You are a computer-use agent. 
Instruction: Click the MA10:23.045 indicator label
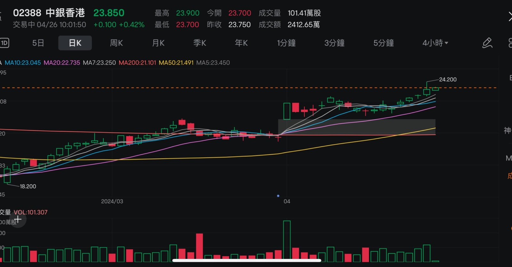23,63
